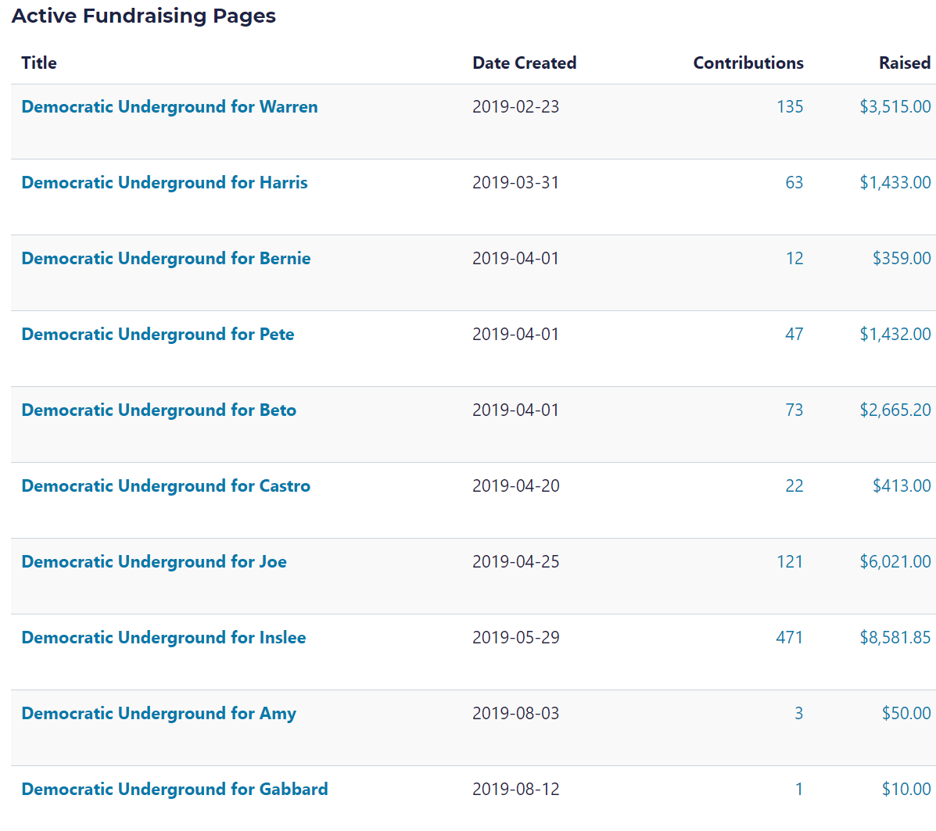Click the Contributions column header
Screen dimensions: 936x831
coord(748,63)
